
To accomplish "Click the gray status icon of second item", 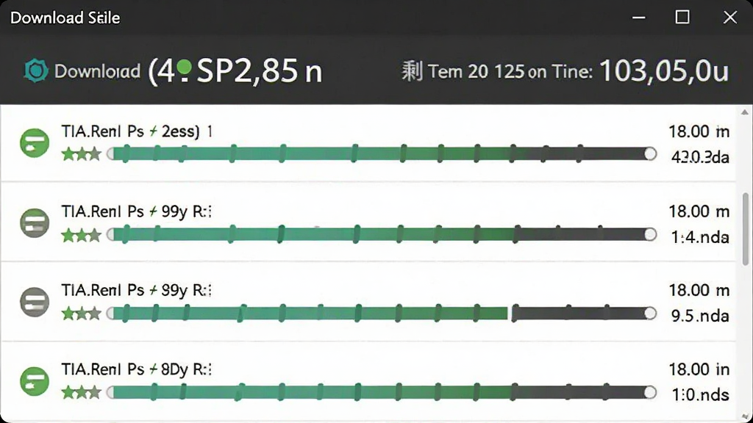I will click(x=35, y=223).
